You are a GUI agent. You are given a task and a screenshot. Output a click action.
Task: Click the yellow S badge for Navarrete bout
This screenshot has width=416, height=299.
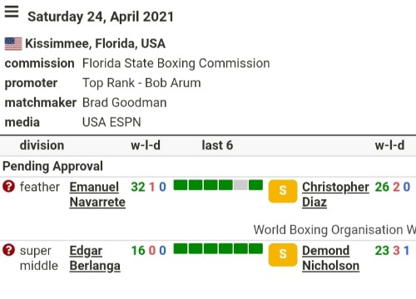[x=283, y=191]
